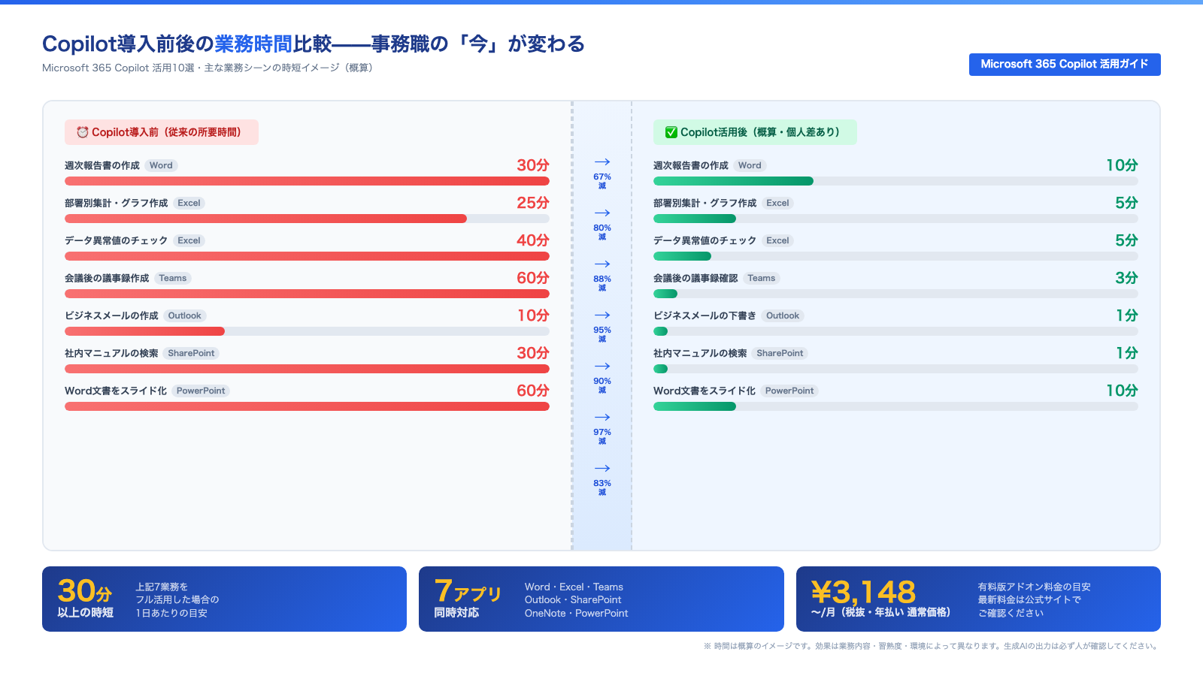Click the red 25分 bar for 部署別集計・グラフ作成
Screen dimensions: 1203x676
click(265, 219)
